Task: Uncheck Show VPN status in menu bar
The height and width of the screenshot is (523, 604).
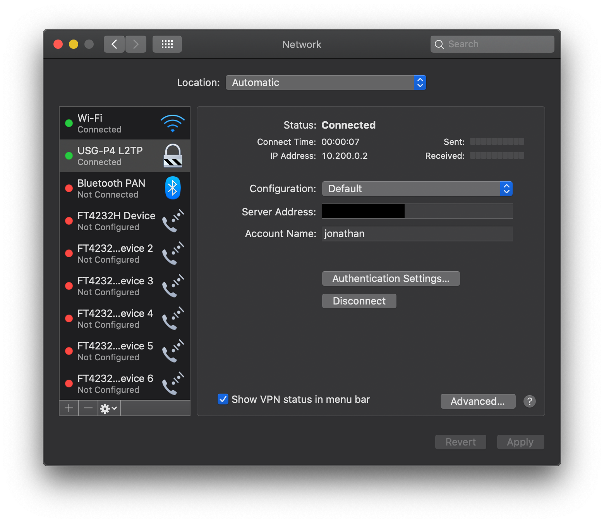Action: click(223, 399)
